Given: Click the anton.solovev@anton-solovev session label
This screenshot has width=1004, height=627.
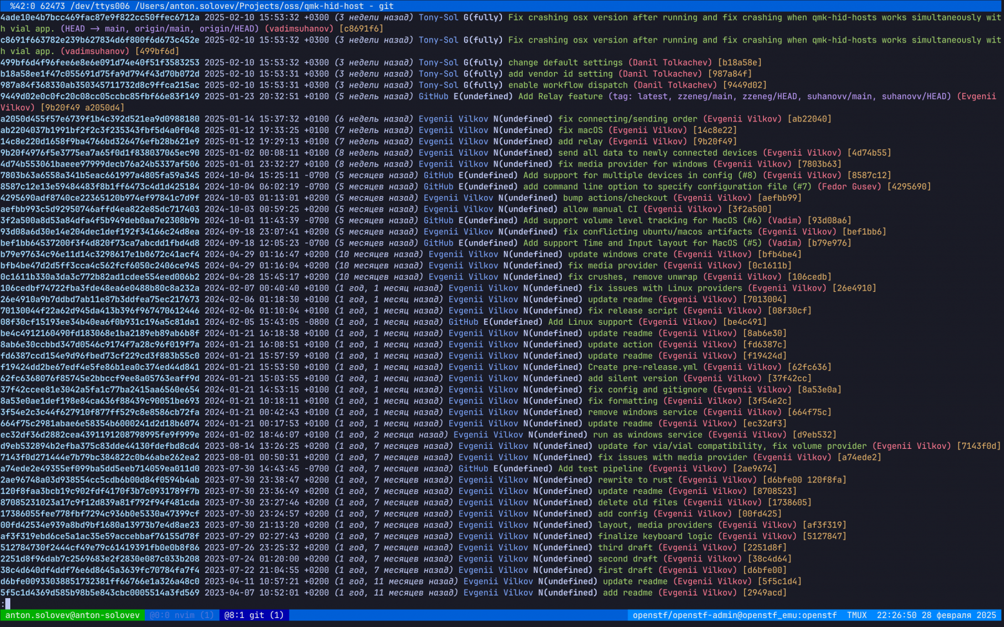Looking at the screenshot, I should point(72,615).
